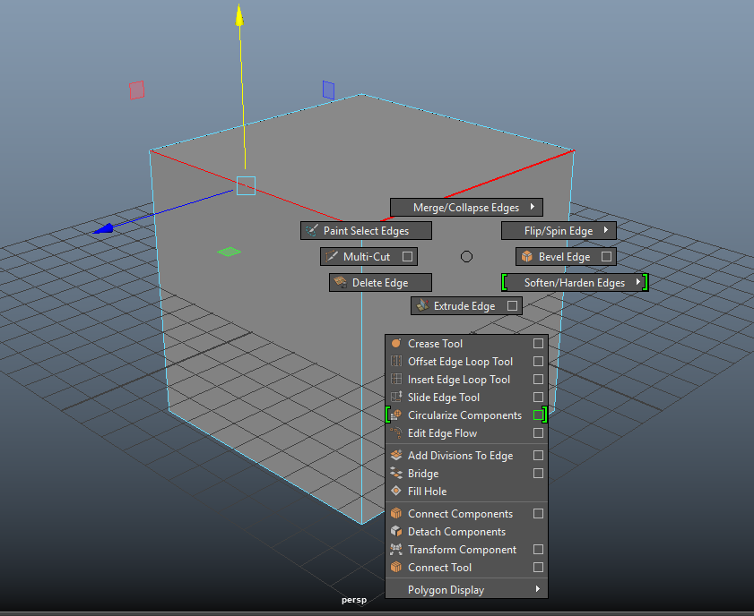Open Crease Tool options box
The height and width of the screenshot is (616, 754).
[538, 343]
